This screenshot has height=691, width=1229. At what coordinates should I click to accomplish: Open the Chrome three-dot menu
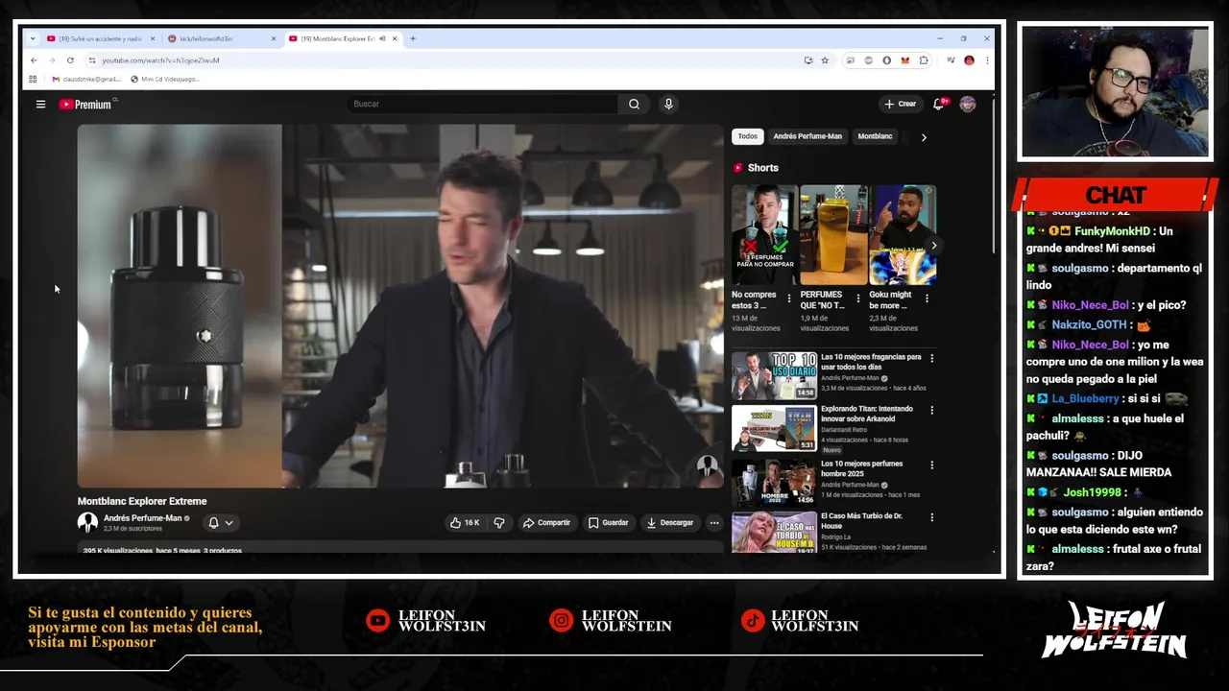[986, 60]
